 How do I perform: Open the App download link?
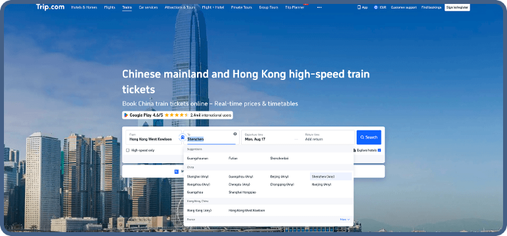coord(363,7)
